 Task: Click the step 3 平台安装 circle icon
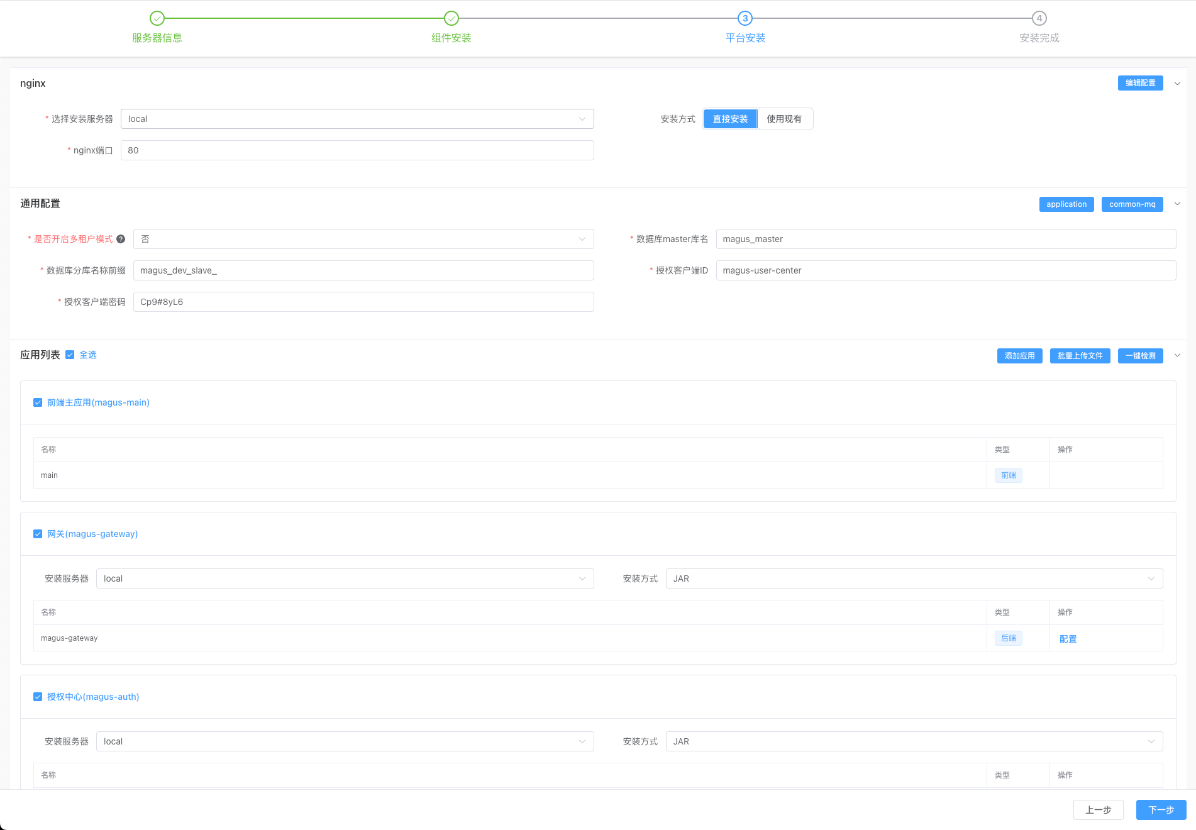745,18
